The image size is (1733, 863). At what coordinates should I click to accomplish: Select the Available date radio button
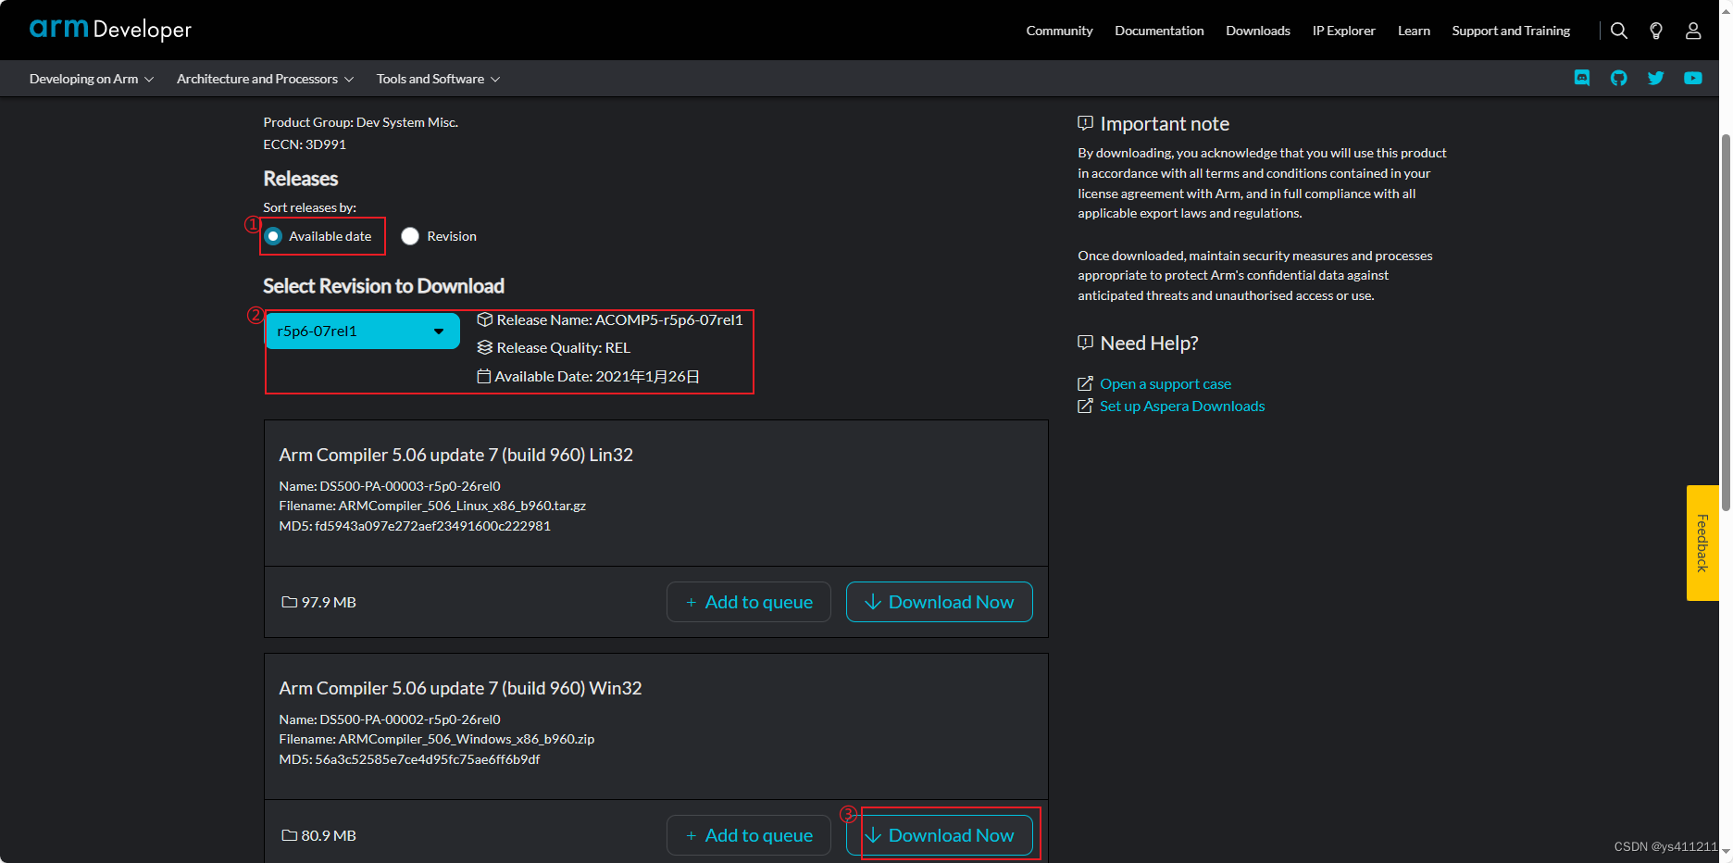(x=273, y=236)
